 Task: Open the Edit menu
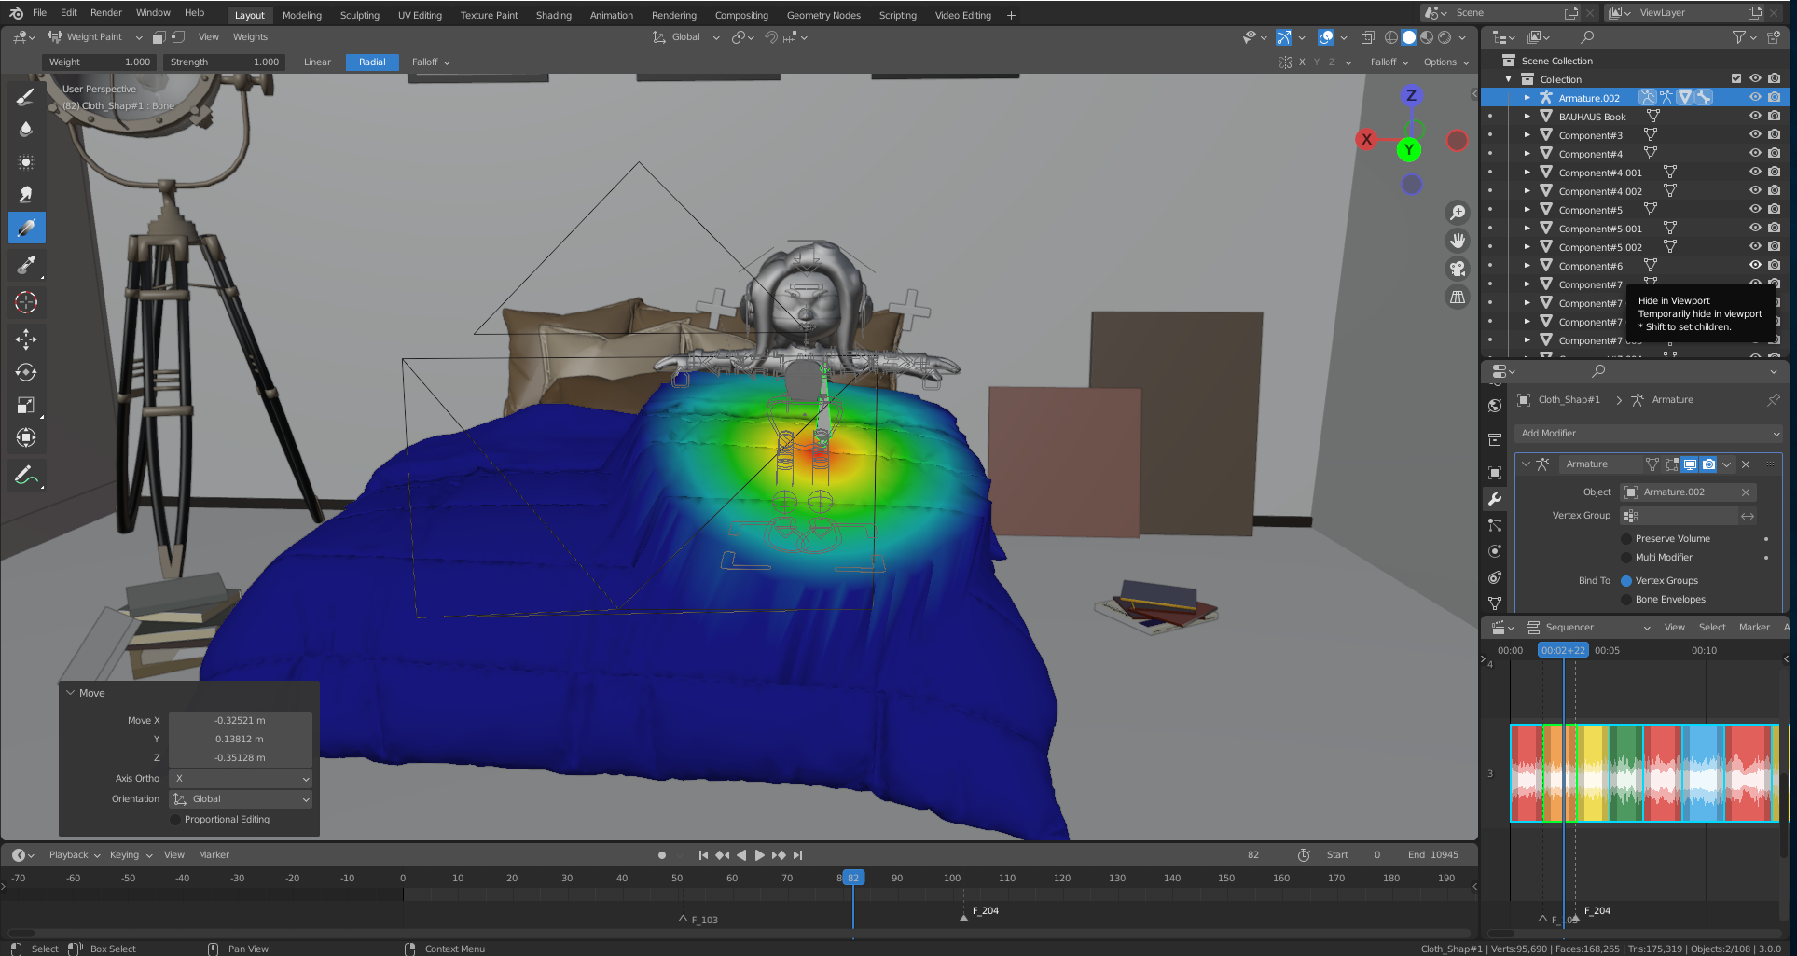pos(69,12)
